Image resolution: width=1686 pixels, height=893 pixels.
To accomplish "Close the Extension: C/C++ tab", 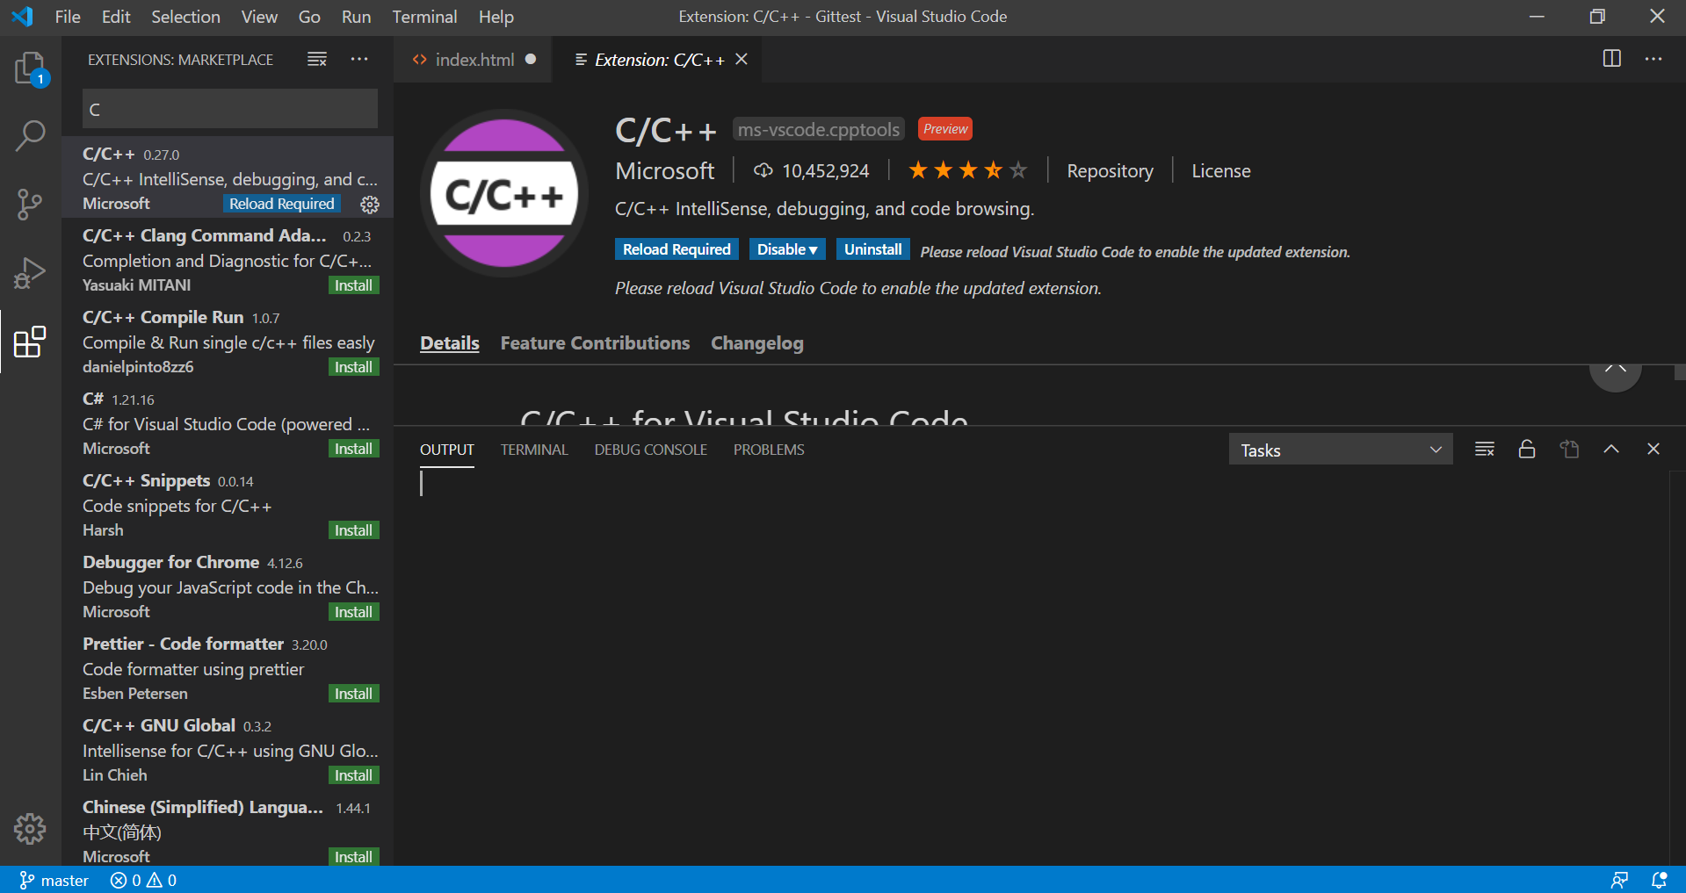I will click(x=742, y=59).
